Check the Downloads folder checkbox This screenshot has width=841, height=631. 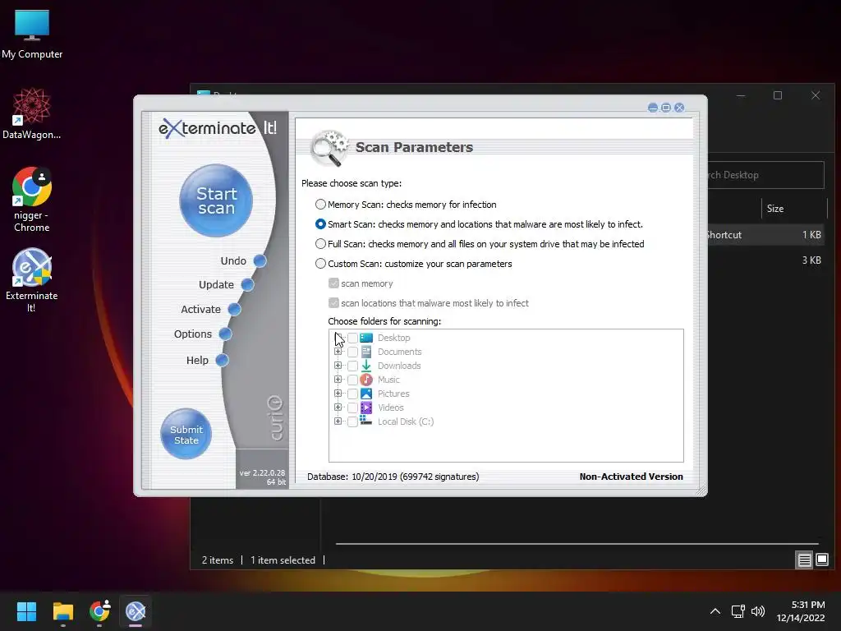pos(352,366)
